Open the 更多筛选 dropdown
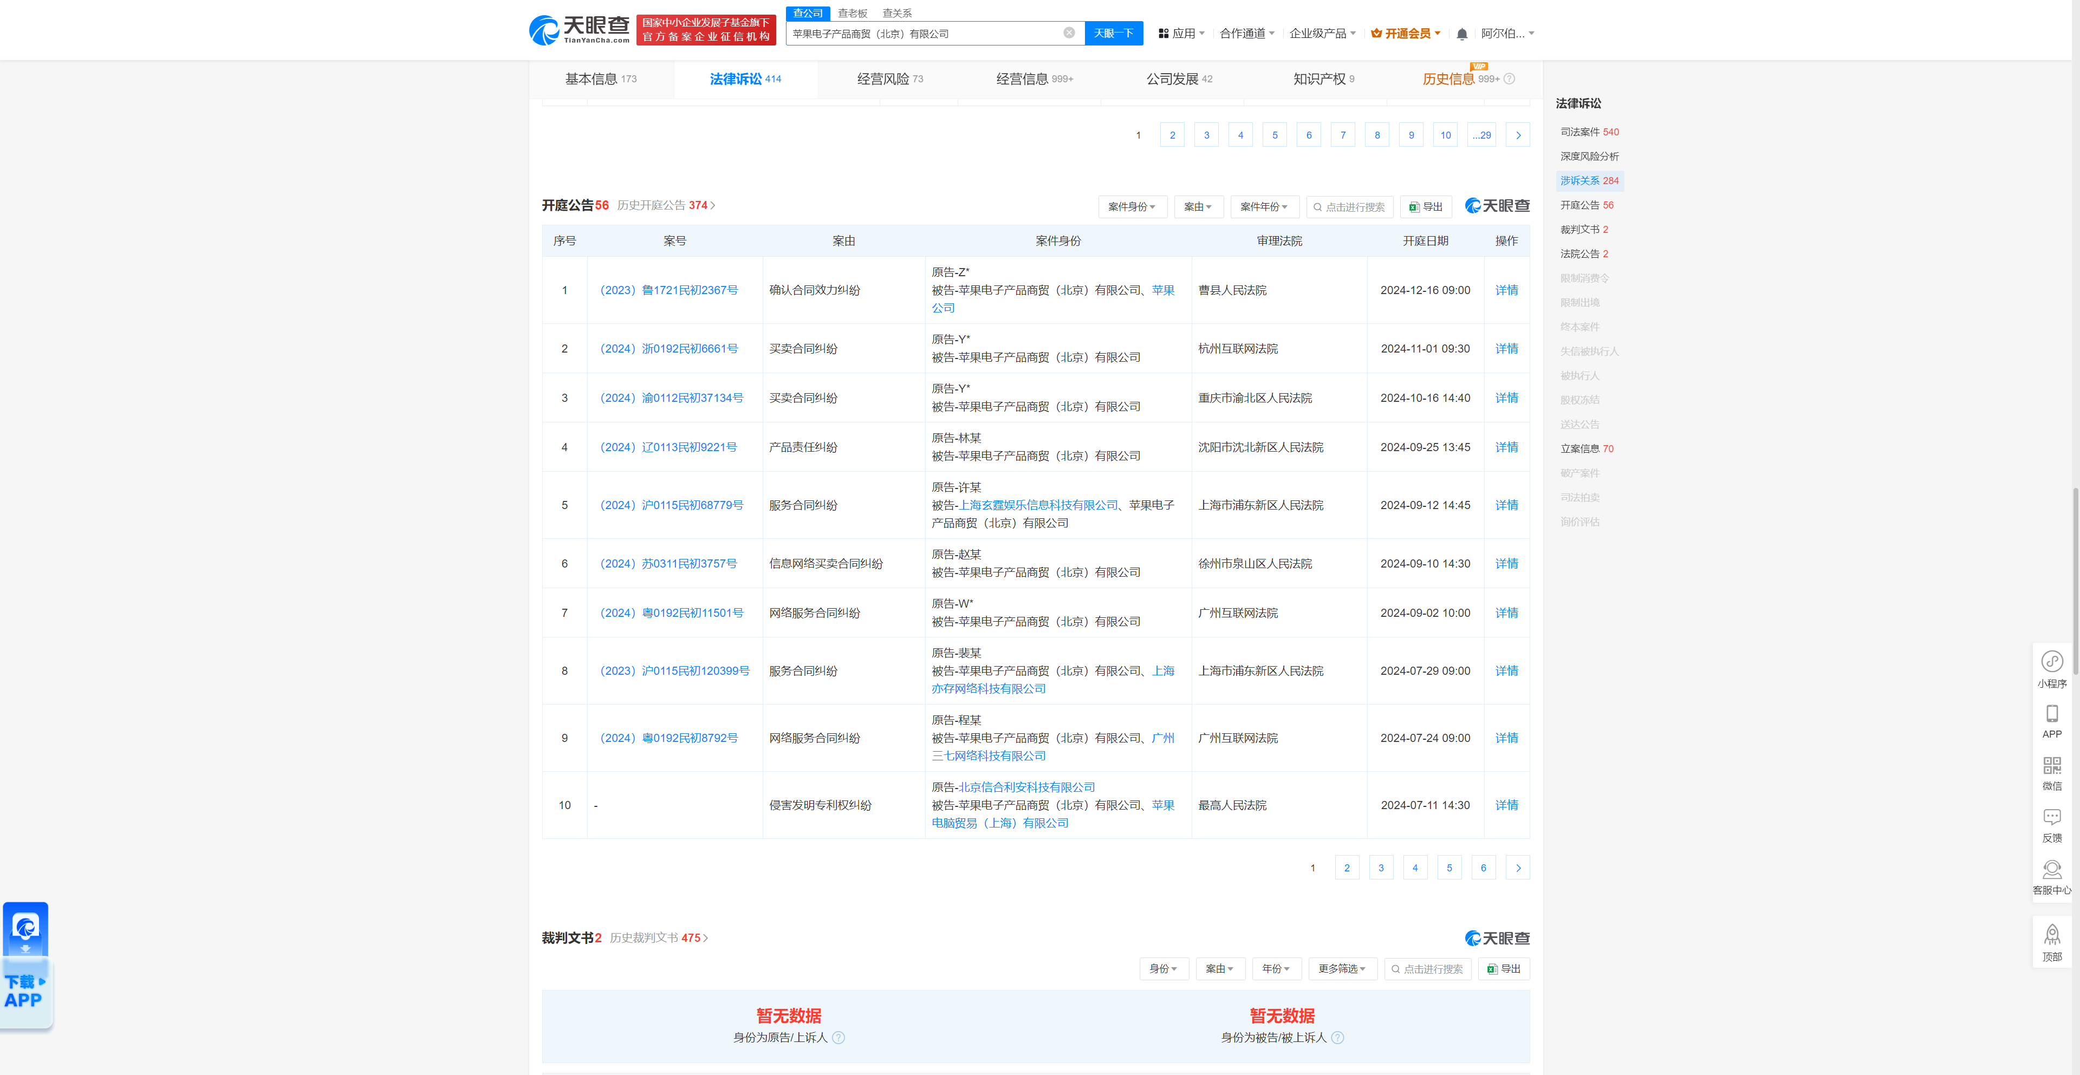 tap(1342, 969)
